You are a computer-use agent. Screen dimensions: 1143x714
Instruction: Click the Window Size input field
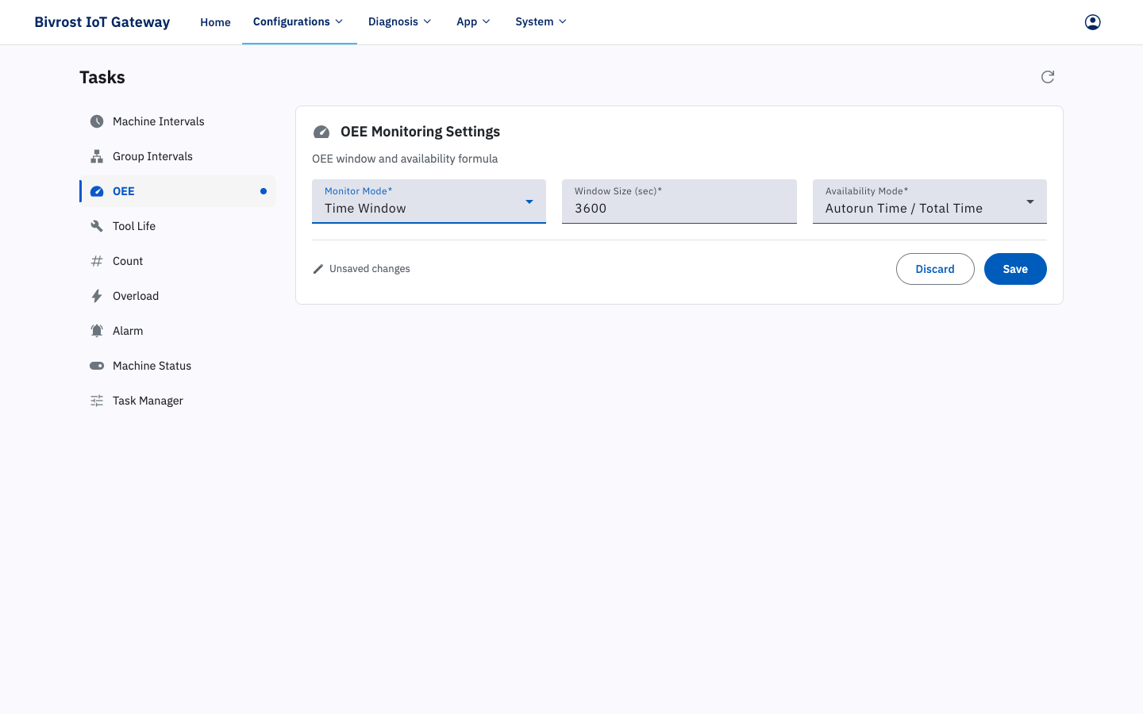tap(679, 202)
